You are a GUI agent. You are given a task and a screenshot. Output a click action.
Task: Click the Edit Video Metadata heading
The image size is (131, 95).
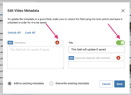point(23,11)
